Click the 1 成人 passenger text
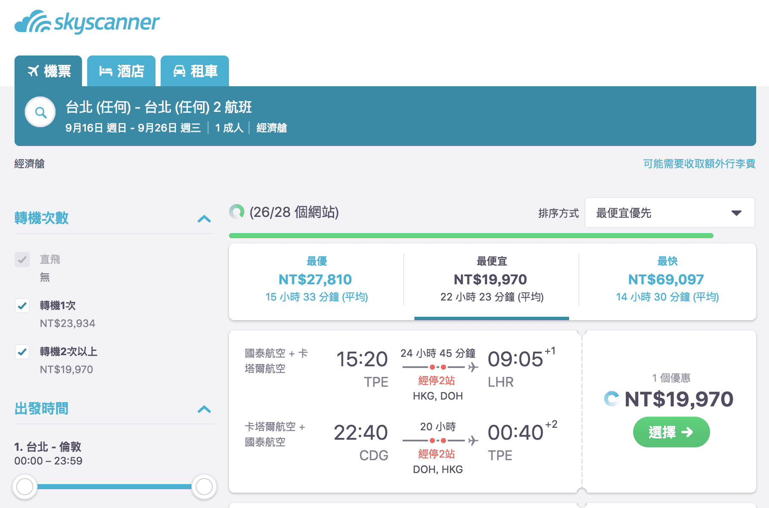This screenshot has width=769, height=508. point(229,128)
